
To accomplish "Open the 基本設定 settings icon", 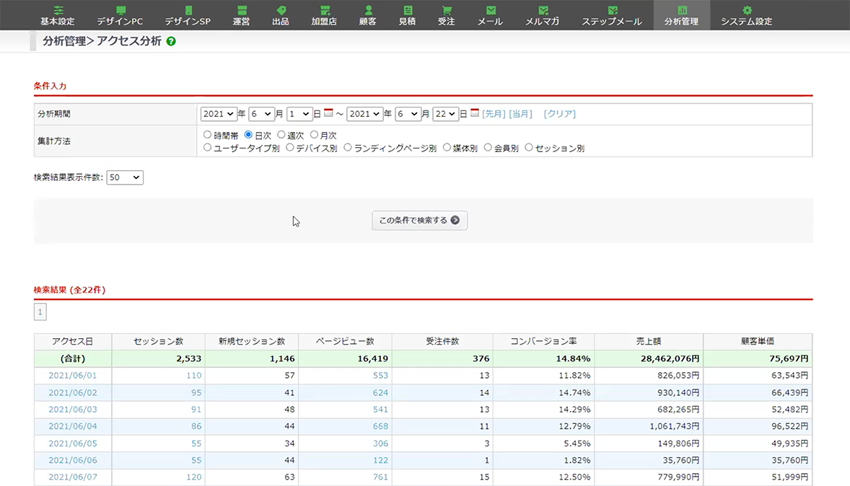I will coord(58,10).
